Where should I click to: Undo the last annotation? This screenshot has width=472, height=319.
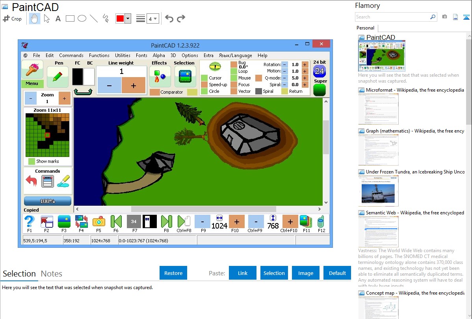click(x=169, y=18)
